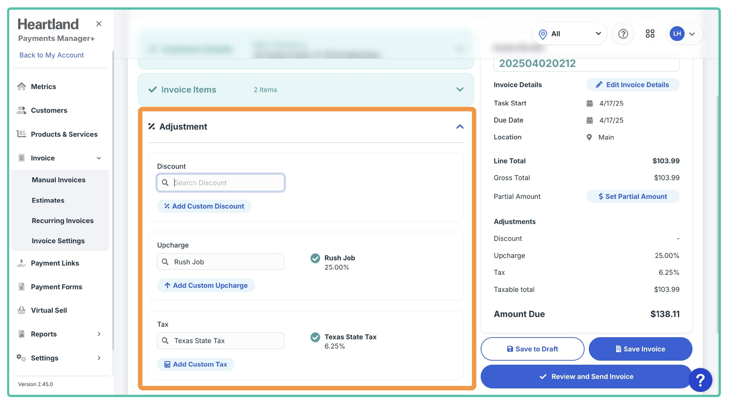Uncheck the Rush Job upcharge checkmark

(315, 258)
